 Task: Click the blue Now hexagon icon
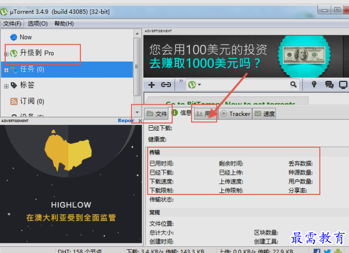click(x=13, y=37)
